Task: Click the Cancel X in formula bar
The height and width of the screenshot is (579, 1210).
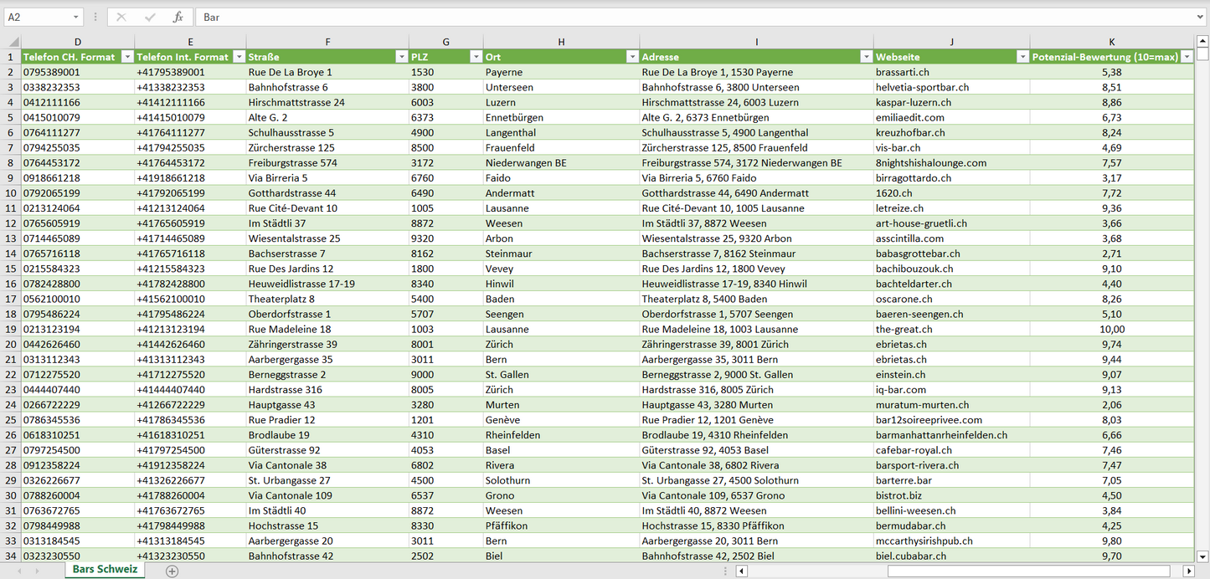Action: (121, 17)
